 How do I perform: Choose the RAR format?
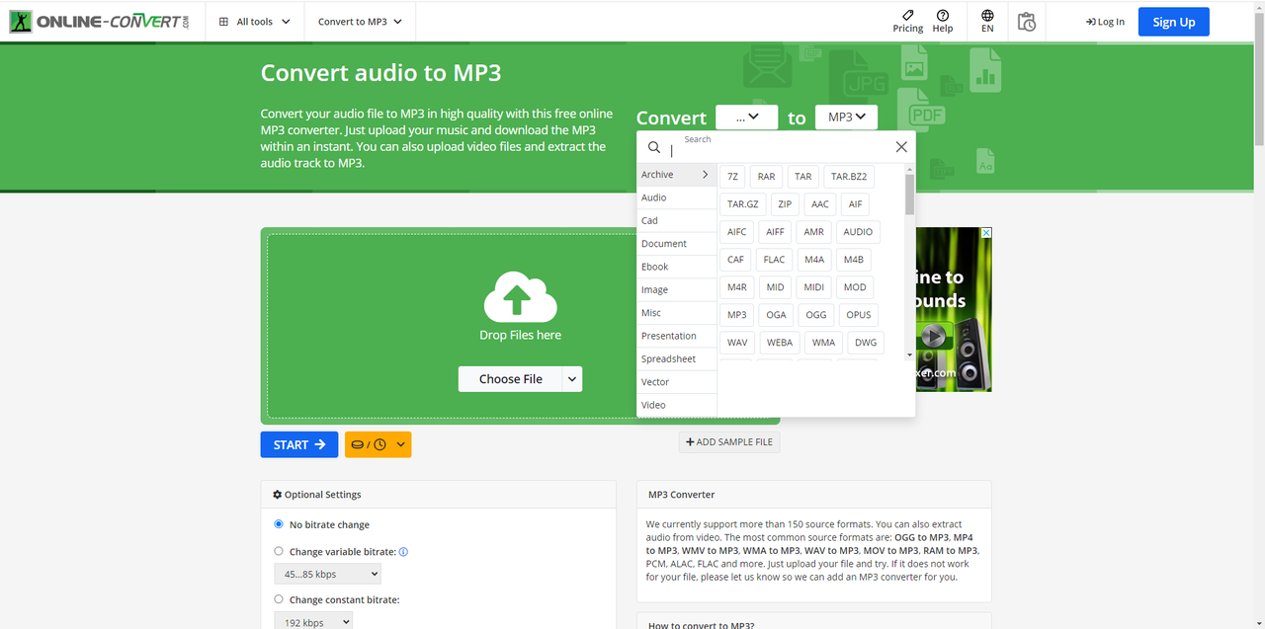pyautogui.click(x=766, y=177)
